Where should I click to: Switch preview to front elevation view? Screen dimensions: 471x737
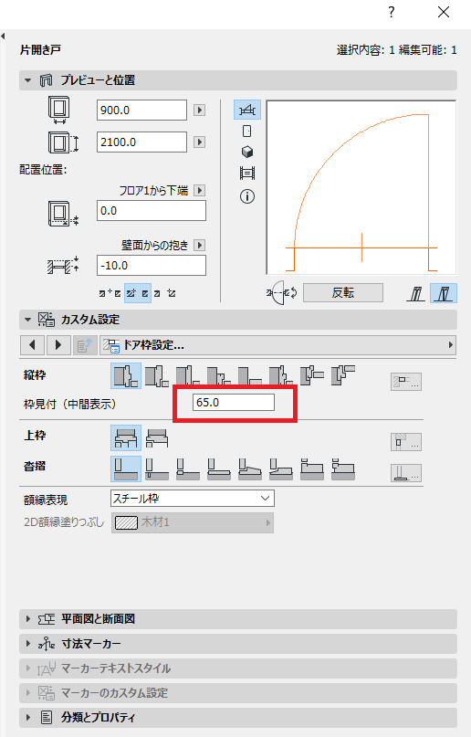coord(247,132)
